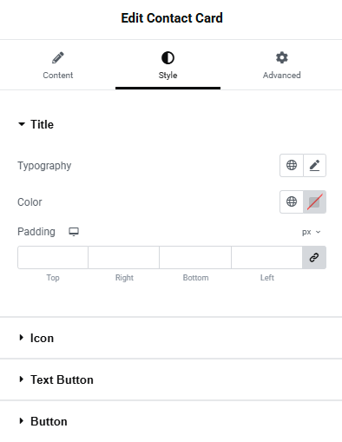The height and width of the screenshot is (442, 342).
Task: Open the Title color picker swatch
Action: (314, 201)
